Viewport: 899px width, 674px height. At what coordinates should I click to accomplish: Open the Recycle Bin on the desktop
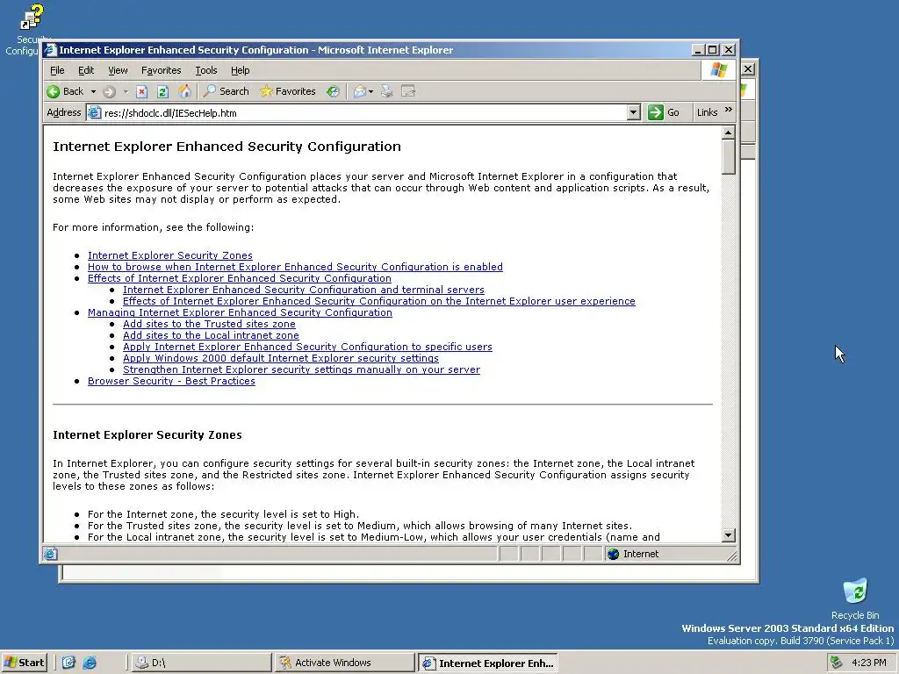[x=855, y=599]
